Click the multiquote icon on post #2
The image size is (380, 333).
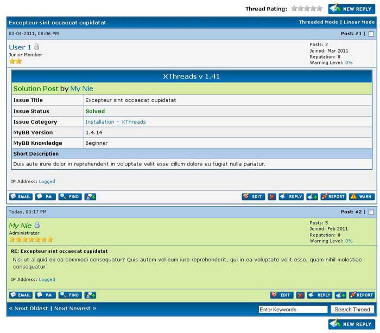[340, 295]
